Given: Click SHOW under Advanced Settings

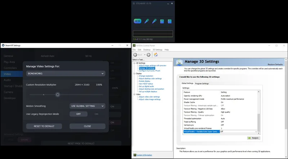Looking at the screenshot, I should click(x=24, y=140).
